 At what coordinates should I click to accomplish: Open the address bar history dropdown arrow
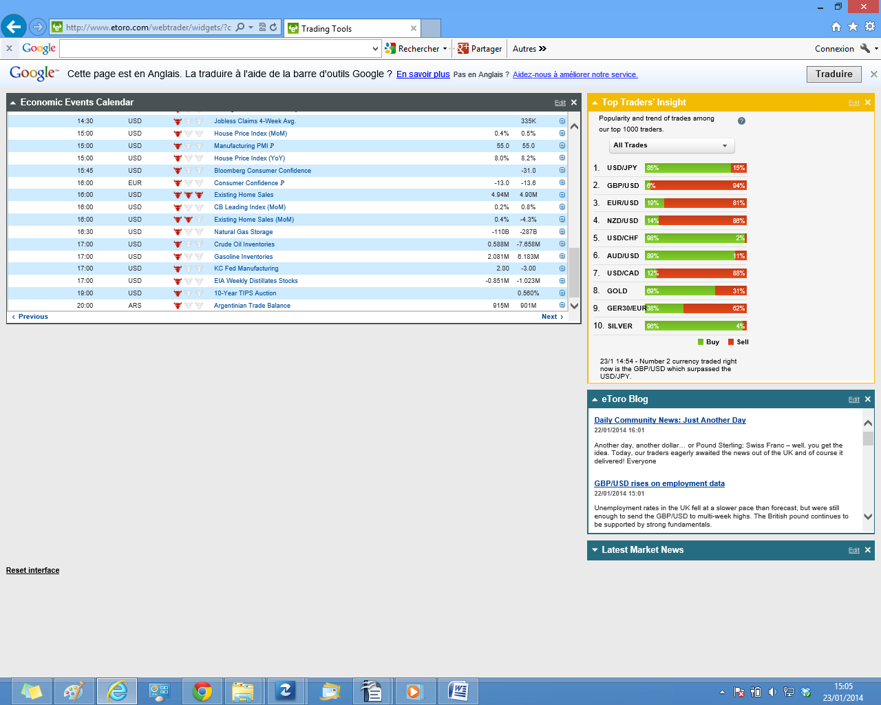[x=251, y=28]
